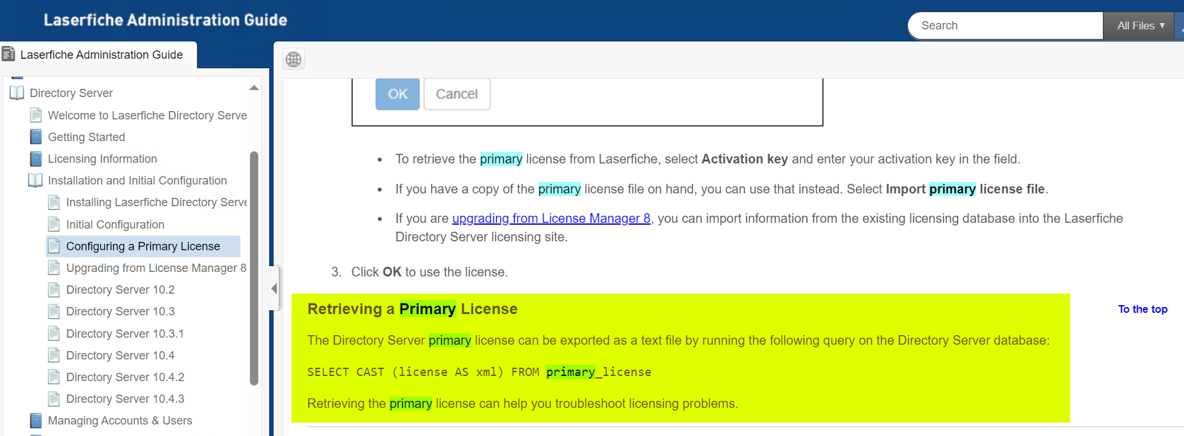Click the bold Import primary license file text
Viewport: 1184px width, 436px height.
965,189
